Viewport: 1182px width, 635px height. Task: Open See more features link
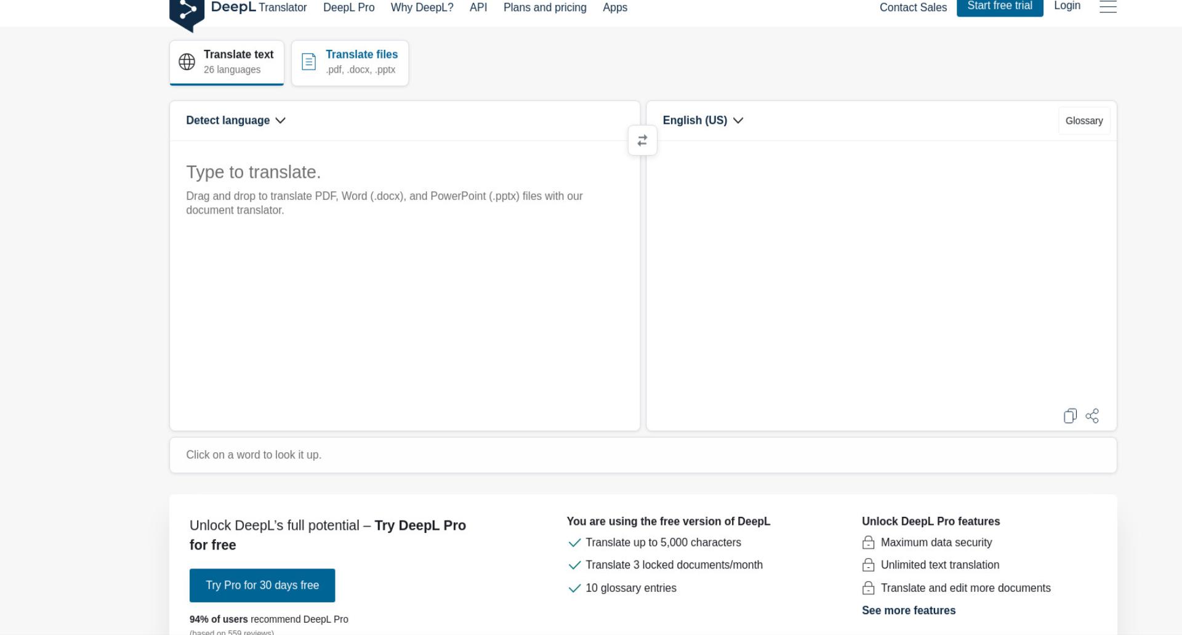(909, 610)
